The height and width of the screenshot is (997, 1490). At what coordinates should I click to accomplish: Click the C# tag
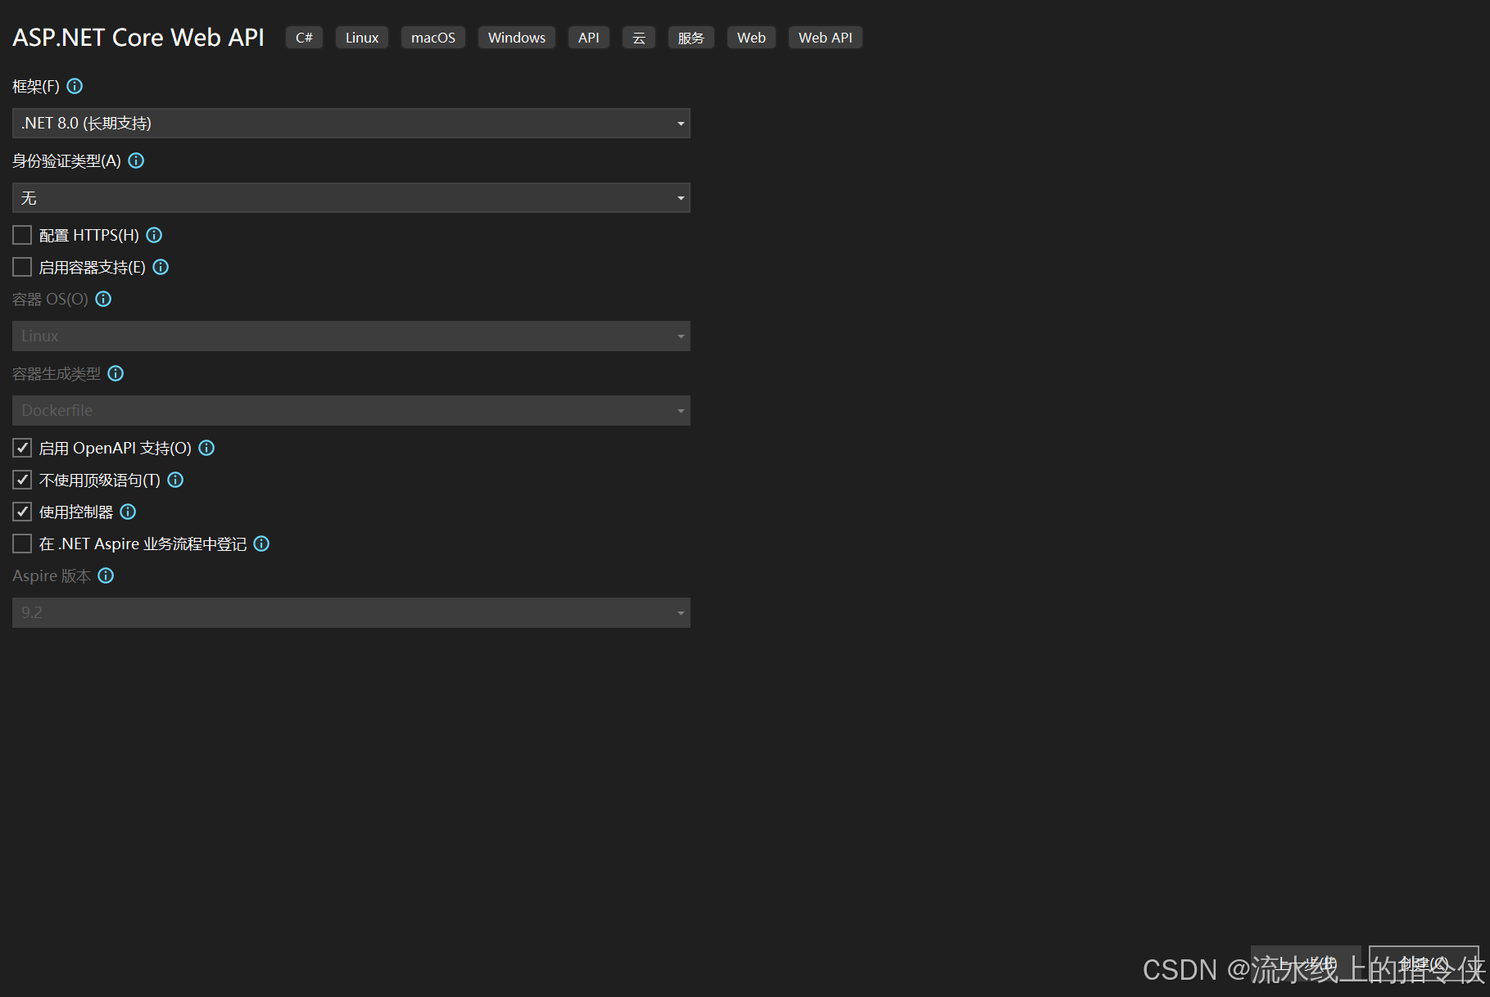[305, 38]
